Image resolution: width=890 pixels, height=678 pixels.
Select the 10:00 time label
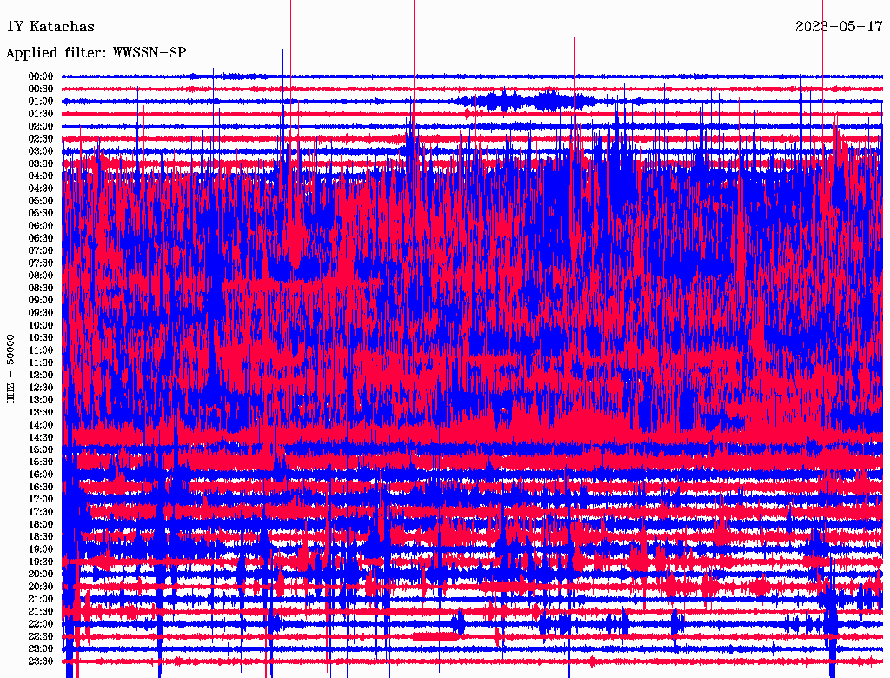click(x=41, y=325)
